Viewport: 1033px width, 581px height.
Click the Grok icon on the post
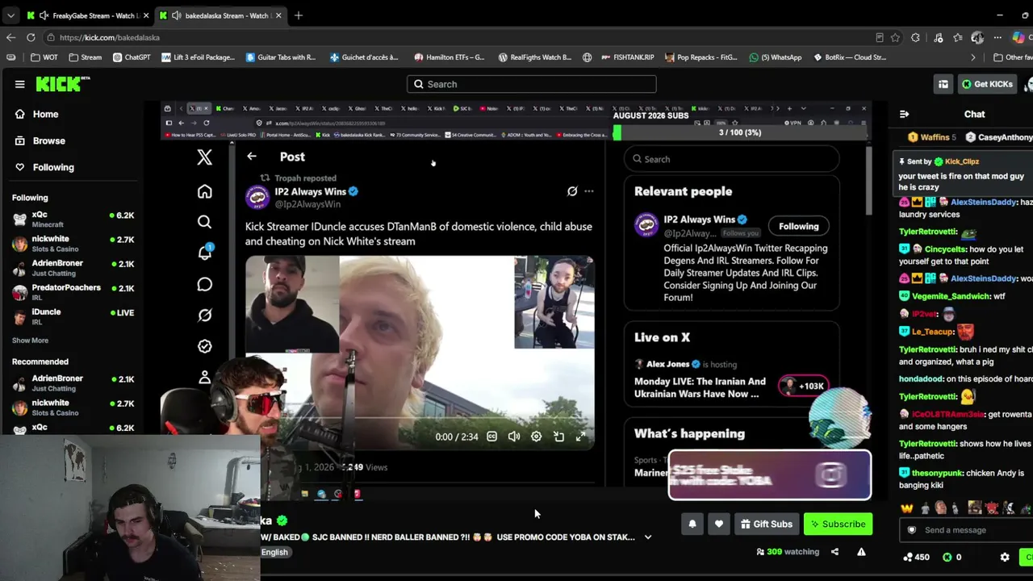click(571, 191)
